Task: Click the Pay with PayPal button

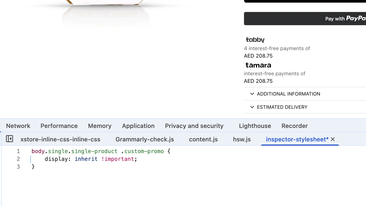Action: pyautogui.click(x=305, y=19)
